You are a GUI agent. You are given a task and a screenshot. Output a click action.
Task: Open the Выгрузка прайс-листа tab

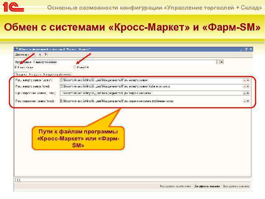pos(57,74)
